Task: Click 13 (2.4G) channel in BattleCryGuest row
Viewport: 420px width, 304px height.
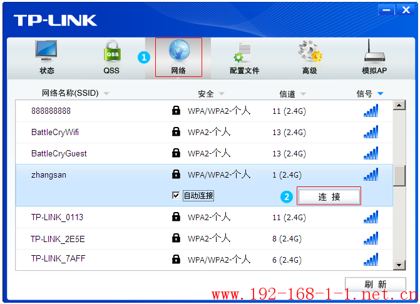Action: (x=289, y=154)
